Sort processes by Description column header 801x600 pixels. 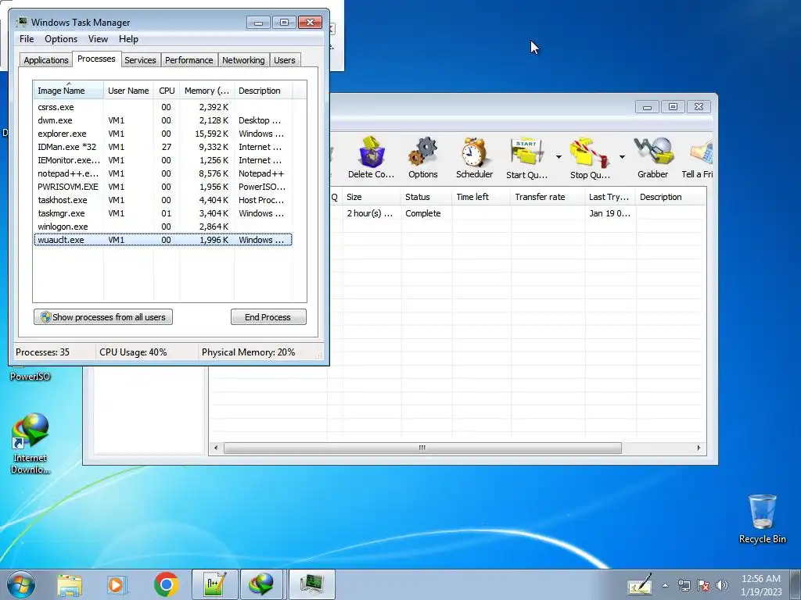263,91
